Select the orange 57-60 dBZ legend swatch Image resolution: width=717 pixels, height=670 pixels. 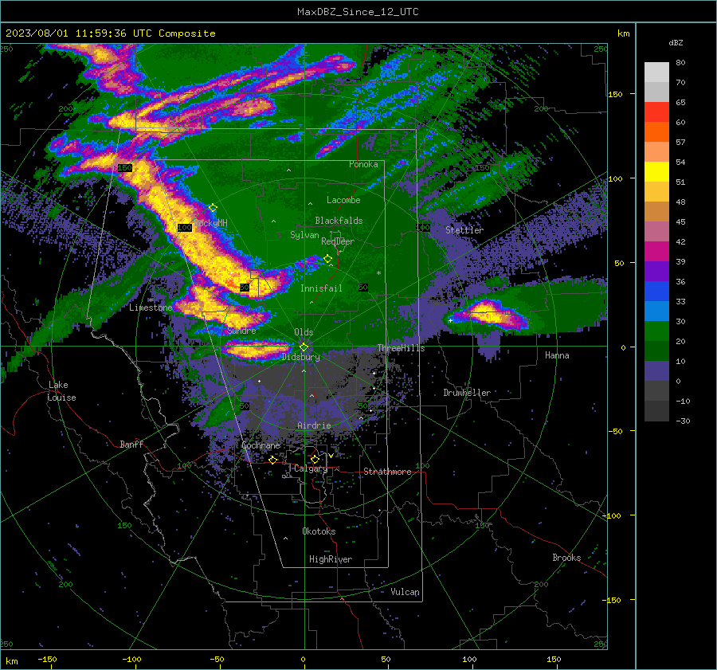[656, 132]
